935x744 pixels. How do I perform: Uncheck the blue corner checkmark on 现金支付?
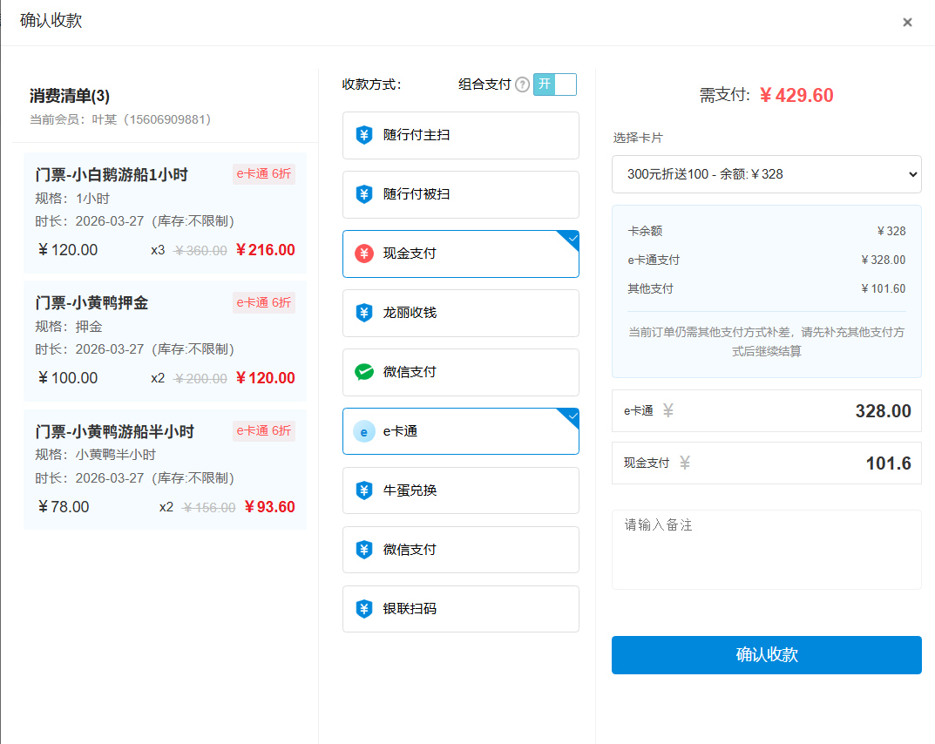(x=571, y=238)
